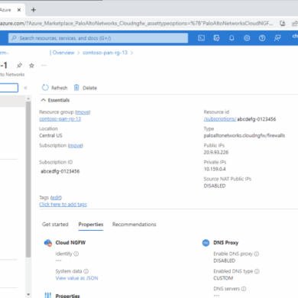Switch to the Get started tab
This screenshot has width=298, height=298.
55,225
